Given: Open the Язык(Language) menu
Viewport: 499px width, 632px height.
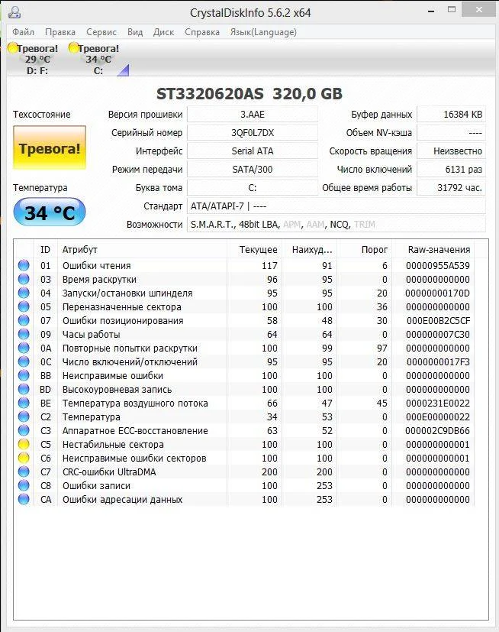Looking at the screenshot, I should (x=263, y=32).
